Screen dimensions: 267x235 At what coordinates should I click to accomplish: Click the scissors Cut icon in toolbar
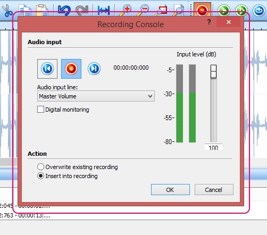[7, 10]
